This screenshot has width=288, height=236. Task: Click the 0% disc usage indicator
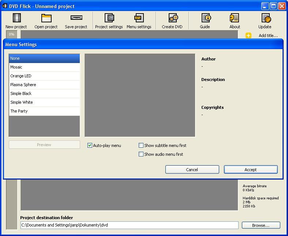click(12, 34)
